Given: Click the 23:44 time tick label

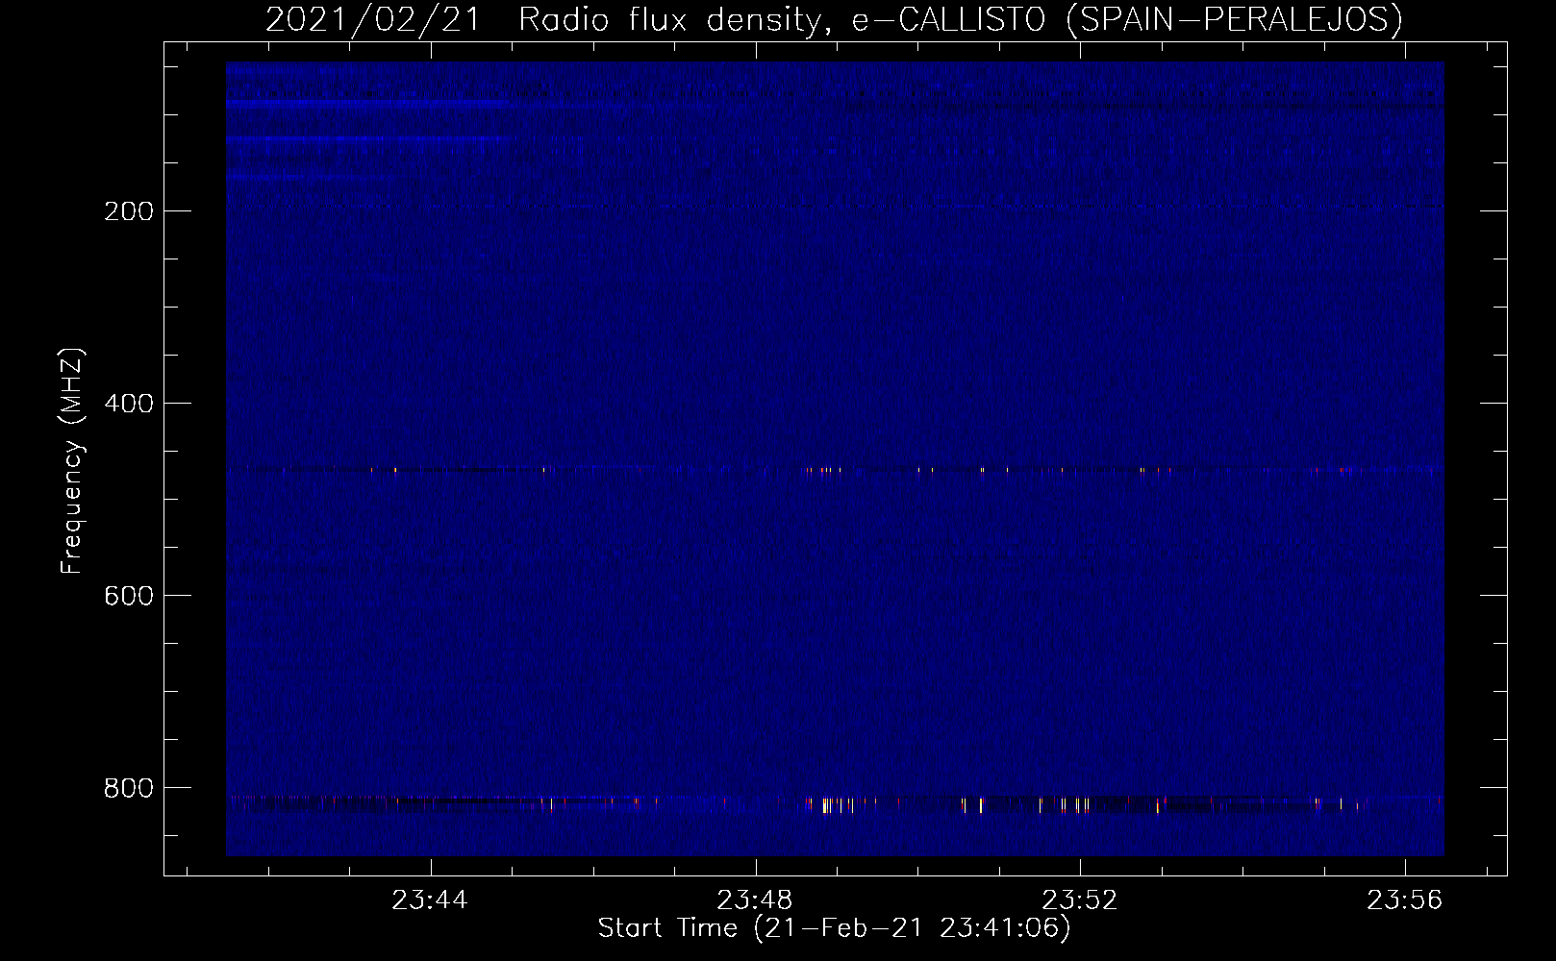Looking at the screenshot, I should [x=431, y=900].
